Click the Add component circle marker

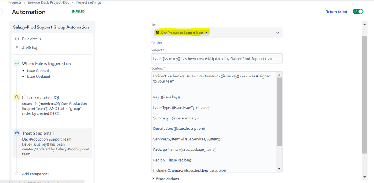(17, 174)
